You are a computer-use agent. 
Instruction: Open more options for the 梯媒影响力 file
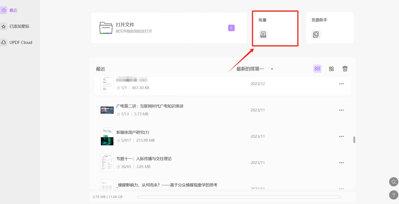point(341,188)
